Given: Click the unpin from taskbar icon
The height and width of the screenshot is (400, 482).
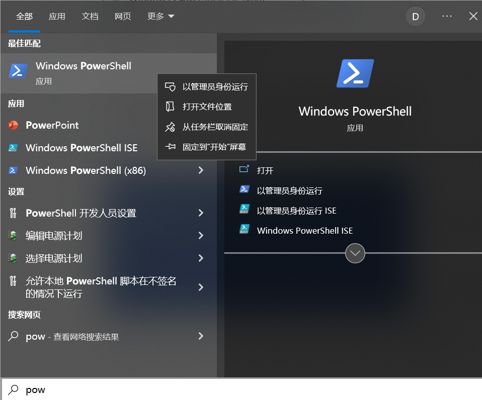Looking at the screenshot, I should pyautogui.click(x=170, y=127).
